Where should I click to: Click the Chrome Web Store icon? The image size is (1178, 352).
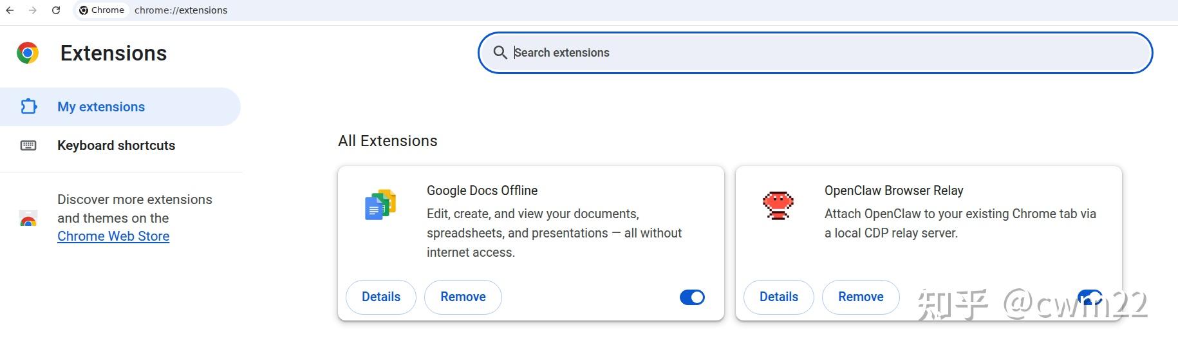click(x=28, y=219)
